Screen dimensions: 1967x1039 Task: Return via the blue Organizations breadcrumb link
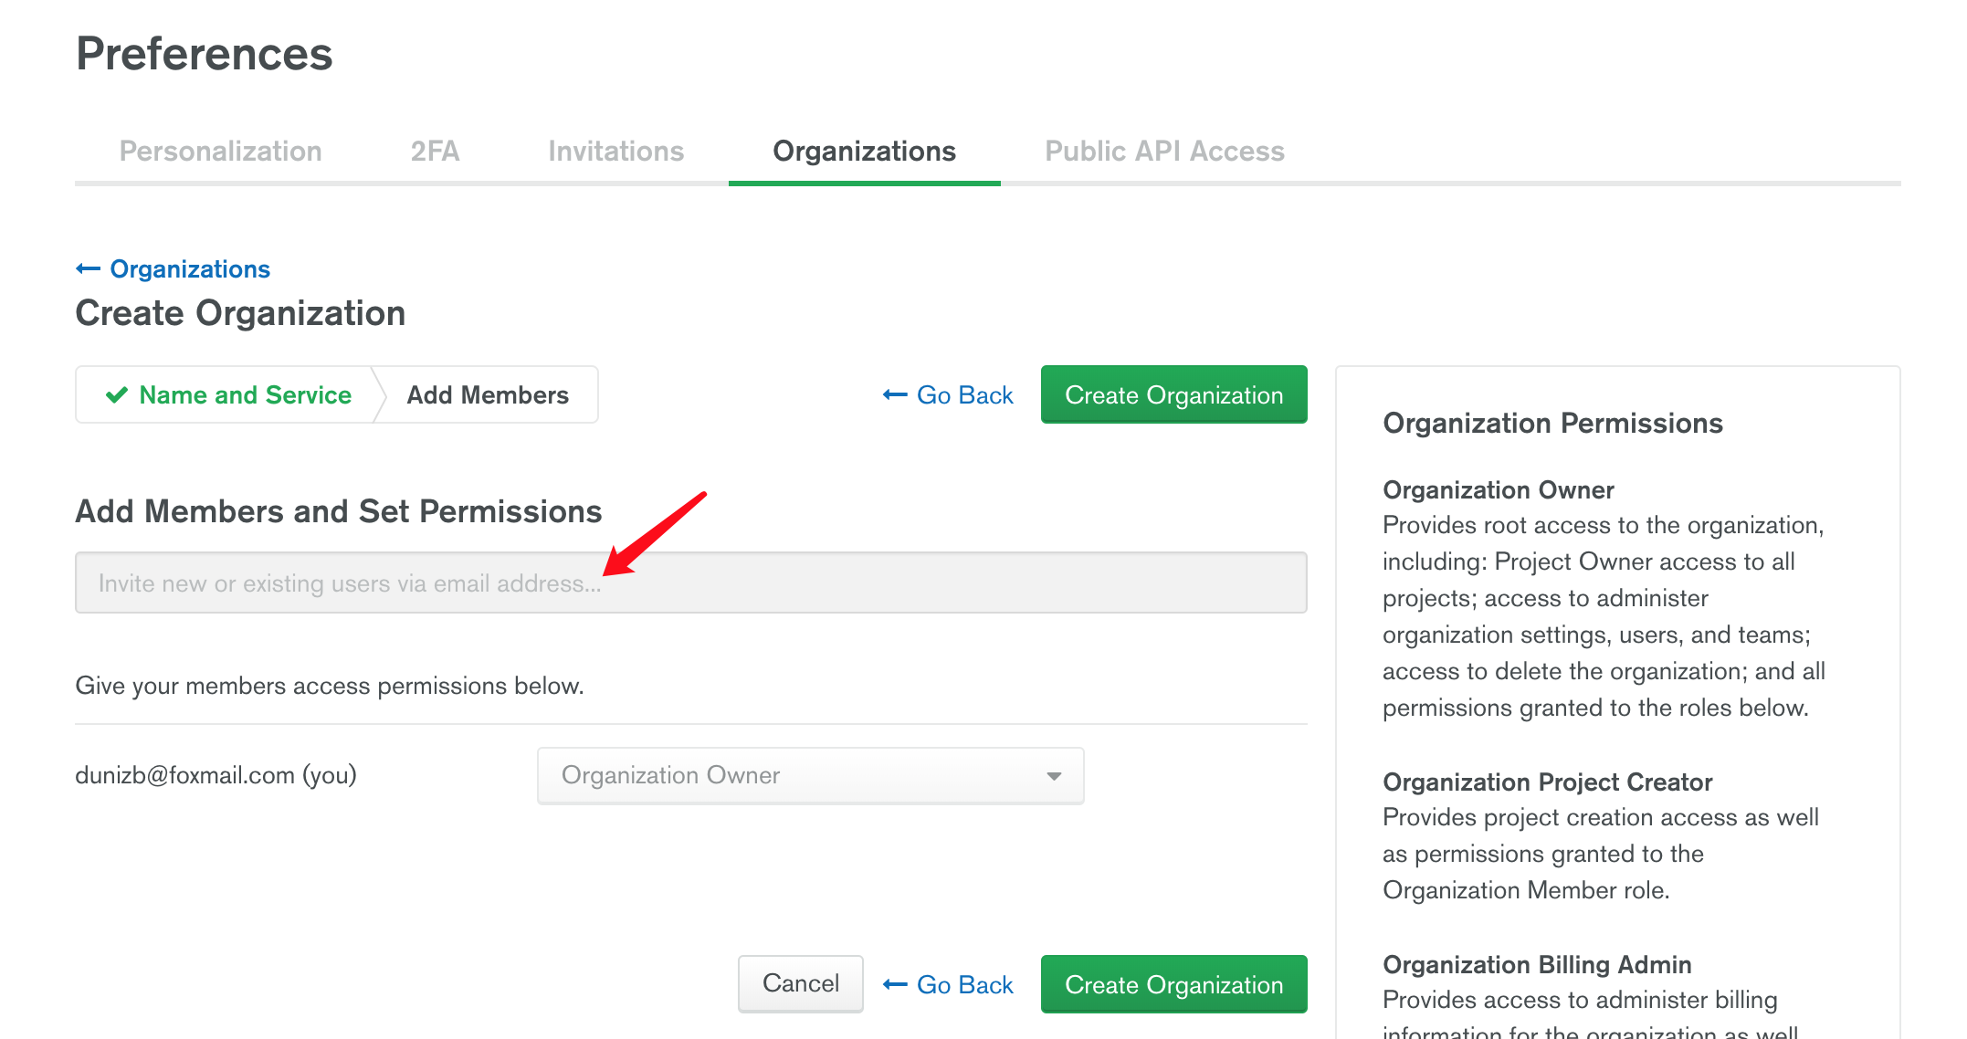190,268
